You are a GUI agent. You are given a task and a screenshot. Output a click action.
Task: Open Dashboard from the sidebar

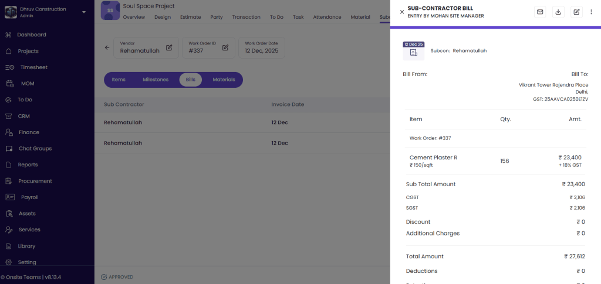click(x=31, y=35)
